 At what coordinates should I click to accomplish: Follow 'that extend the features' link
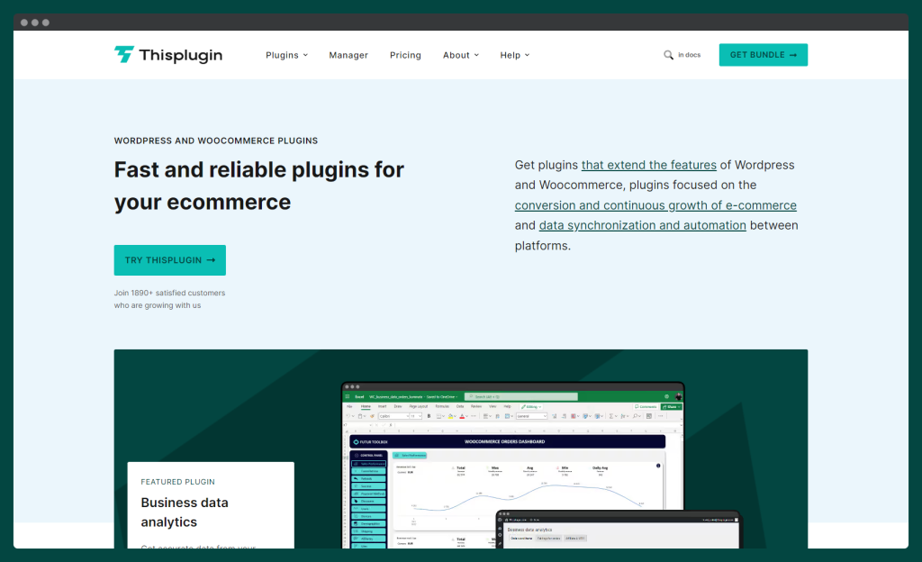click(648, 165)
